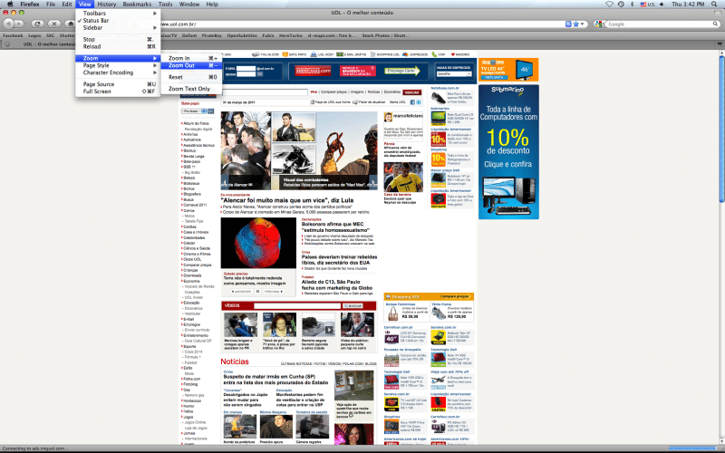Expand the Sidebar submenu
The width and height of the screenshot is (725, 453).
coord(118,28)
